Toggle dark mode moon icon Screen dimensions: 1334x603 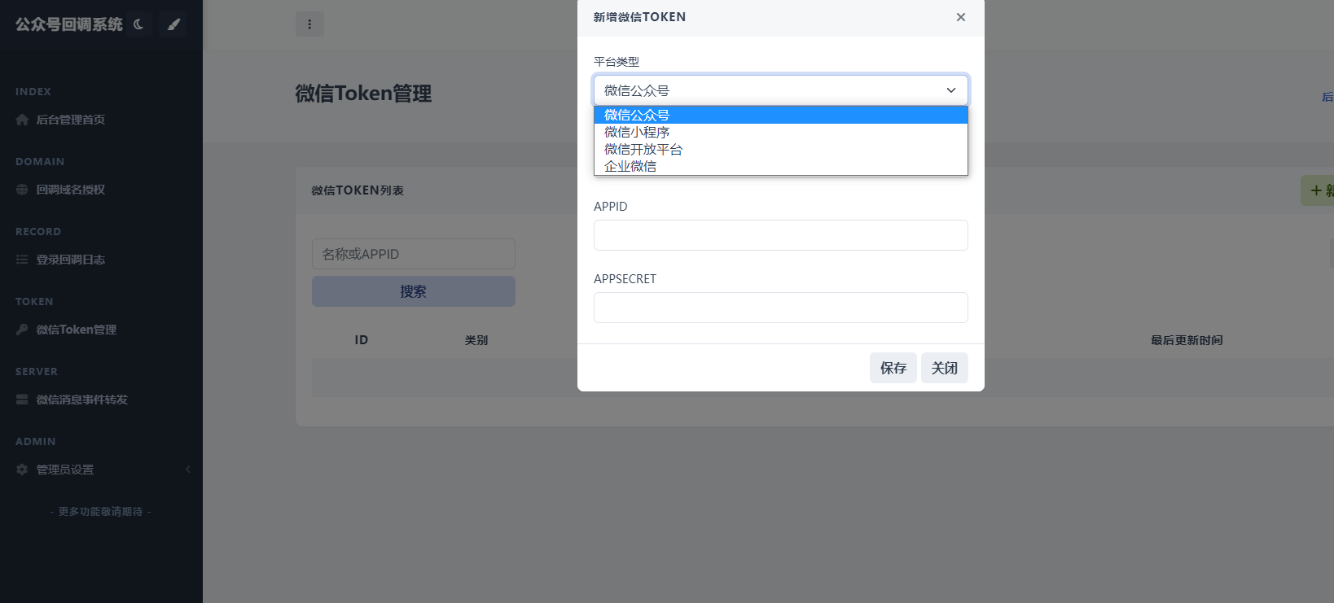coord(138,24)
